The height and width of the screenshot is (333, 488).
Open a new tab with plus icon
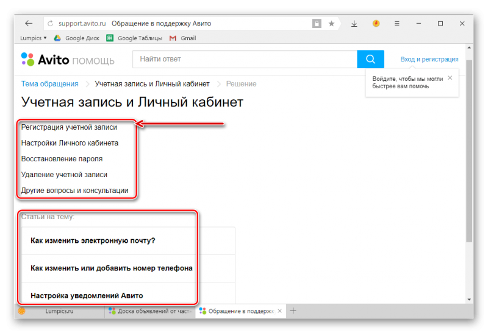pyautogui.click(x=293, y=310)
